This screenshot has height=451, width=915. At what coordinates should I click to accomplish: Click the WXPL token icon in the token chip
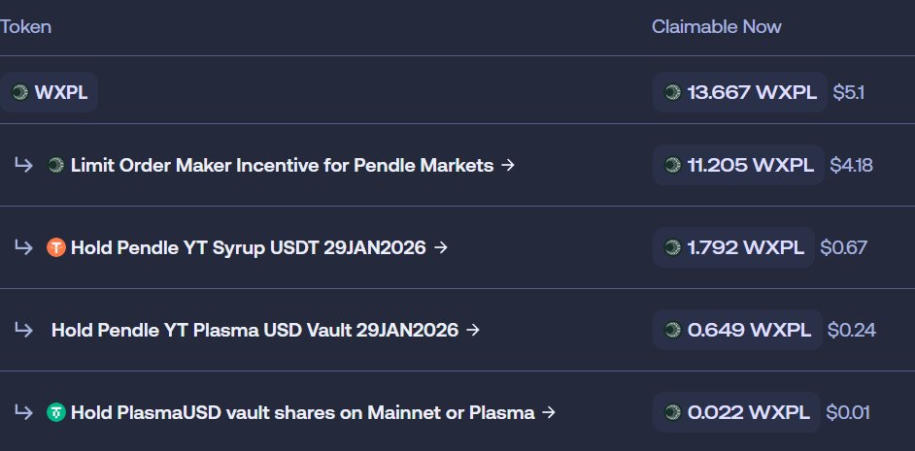[x=19, y=93]
